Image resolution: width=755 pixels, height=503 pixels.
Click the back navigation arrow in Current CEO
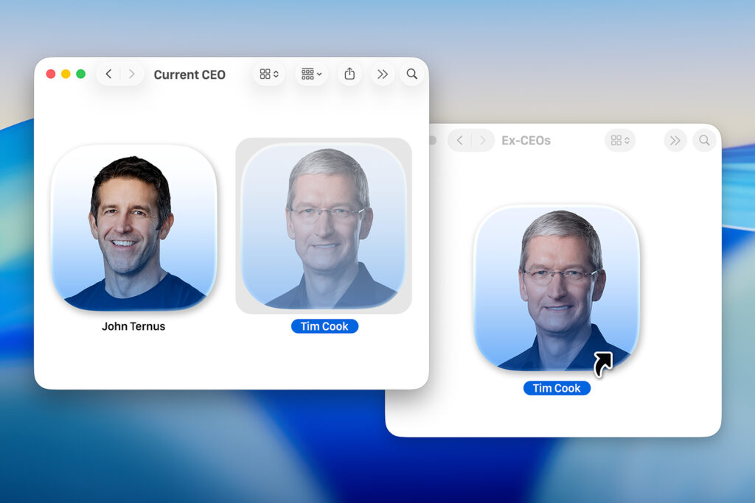pyautogui.click(x=108, y=74)
